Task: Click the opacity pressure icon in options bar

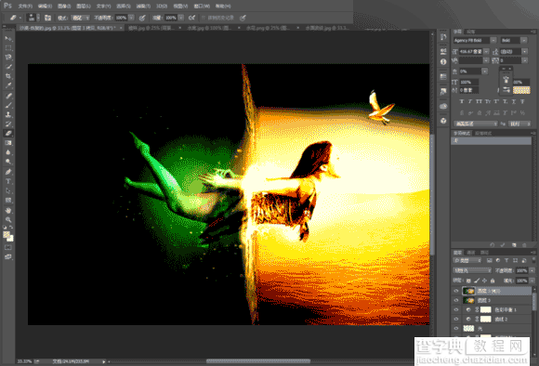Action: click(x=142, y=18)
